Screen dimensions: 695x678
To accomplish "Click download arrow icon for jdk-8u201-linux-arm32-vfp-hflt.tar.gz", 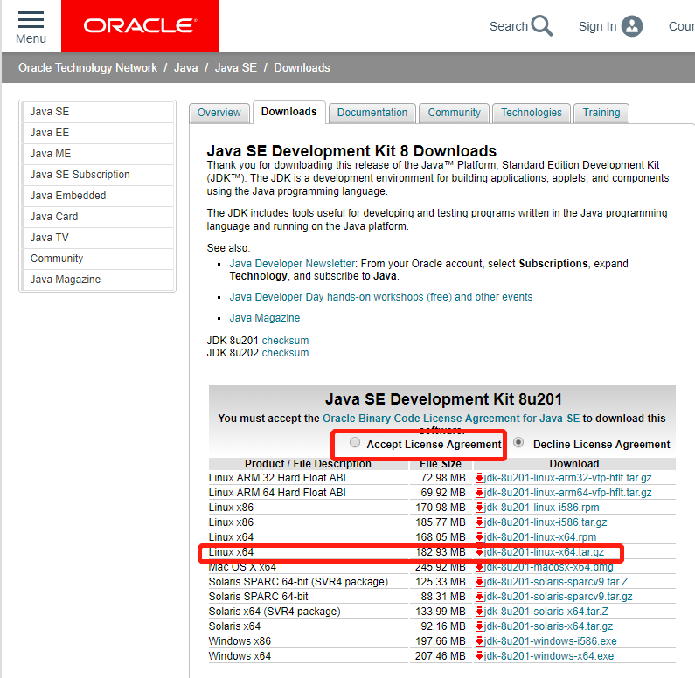I will 479,478.
